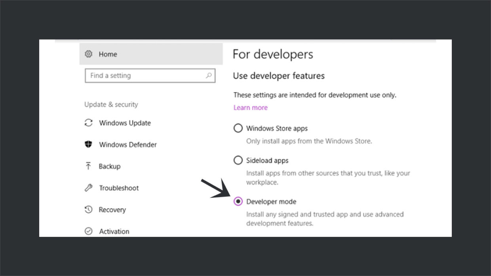Image resolution: width=491 pixels, height=276 pixels.
Task: Click the Windows Defender shield icon
Action: click(89, 145)
